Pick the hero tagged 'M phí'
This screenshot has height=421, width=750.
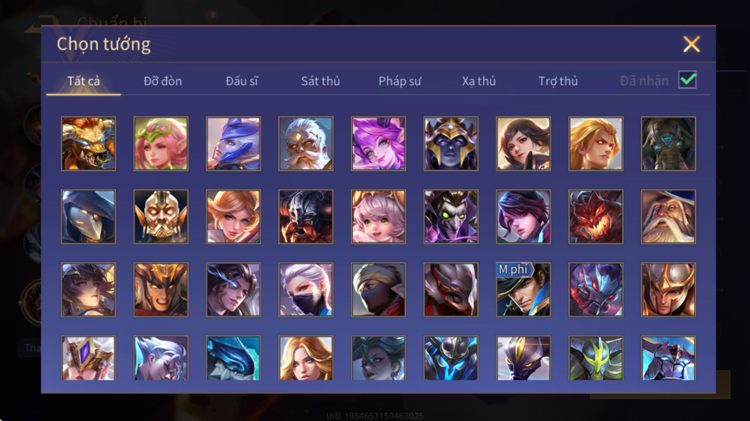(x=523, y=290)
